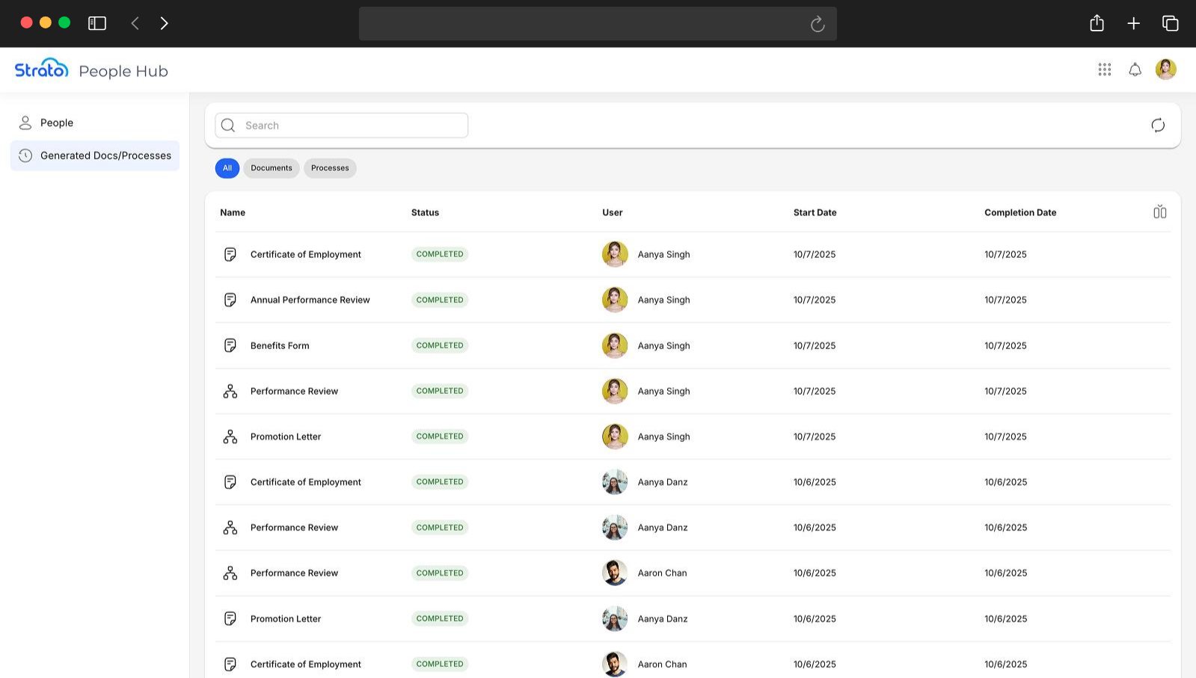The height and width of the screenshot is (678, 1196).
Task: Toggle the browser sidebar panel
Action: (97, 23)
